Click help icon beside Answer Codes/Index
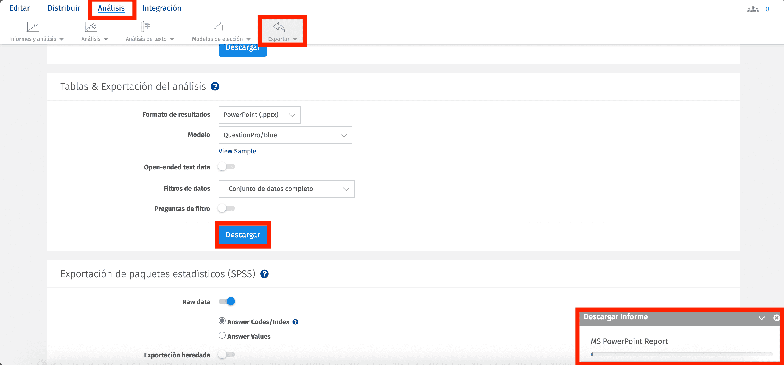This screenshot has height=365, width=784. 295,322
